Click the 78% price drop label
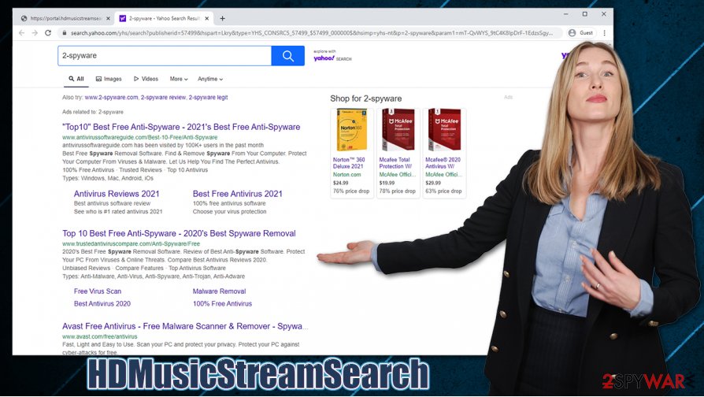 pyautogui.click(x=397, y=191)
